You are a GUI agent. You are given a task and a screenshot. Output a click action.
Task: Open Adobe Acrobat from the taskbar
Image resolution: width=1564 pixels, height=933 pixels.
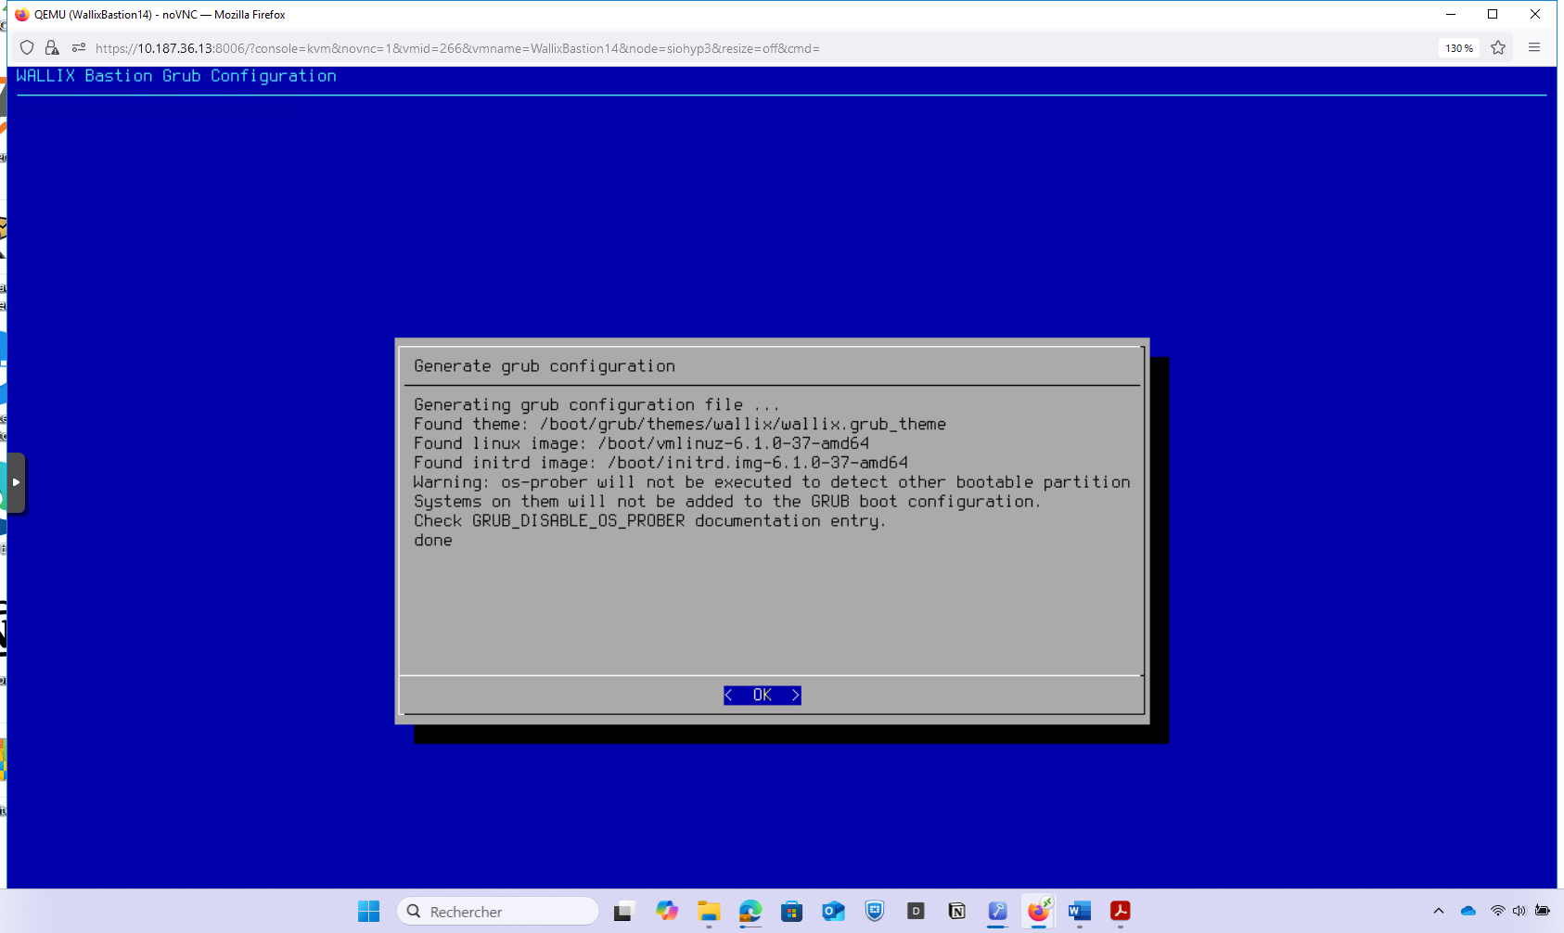click(1121, 912)
